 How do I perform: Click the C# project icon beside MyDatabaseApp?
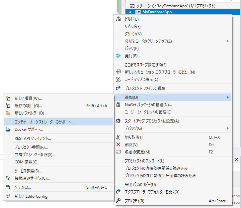[138, 12]
